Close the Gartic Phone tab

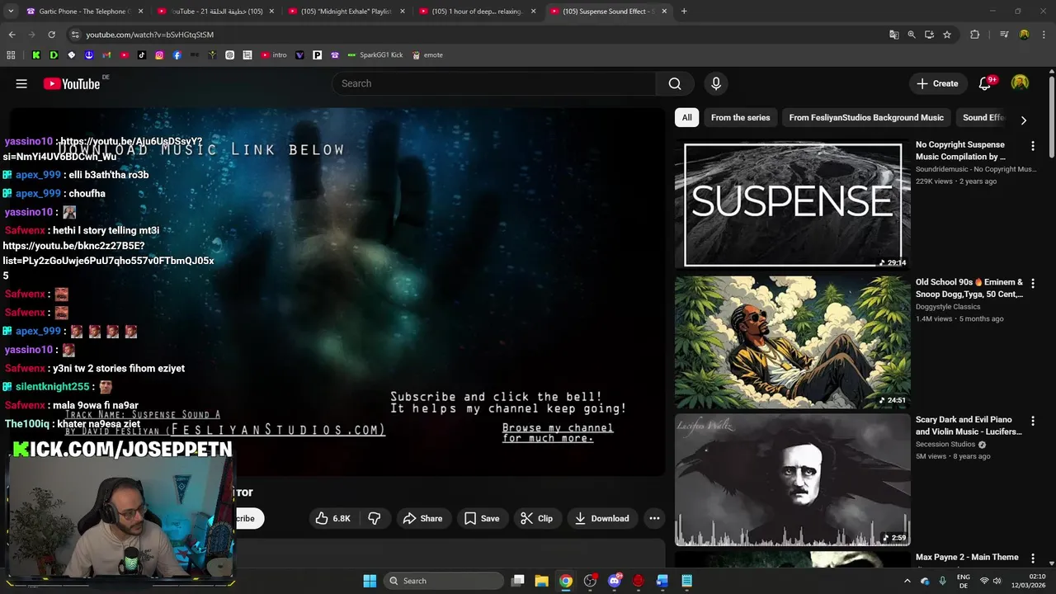click(141, 12)
